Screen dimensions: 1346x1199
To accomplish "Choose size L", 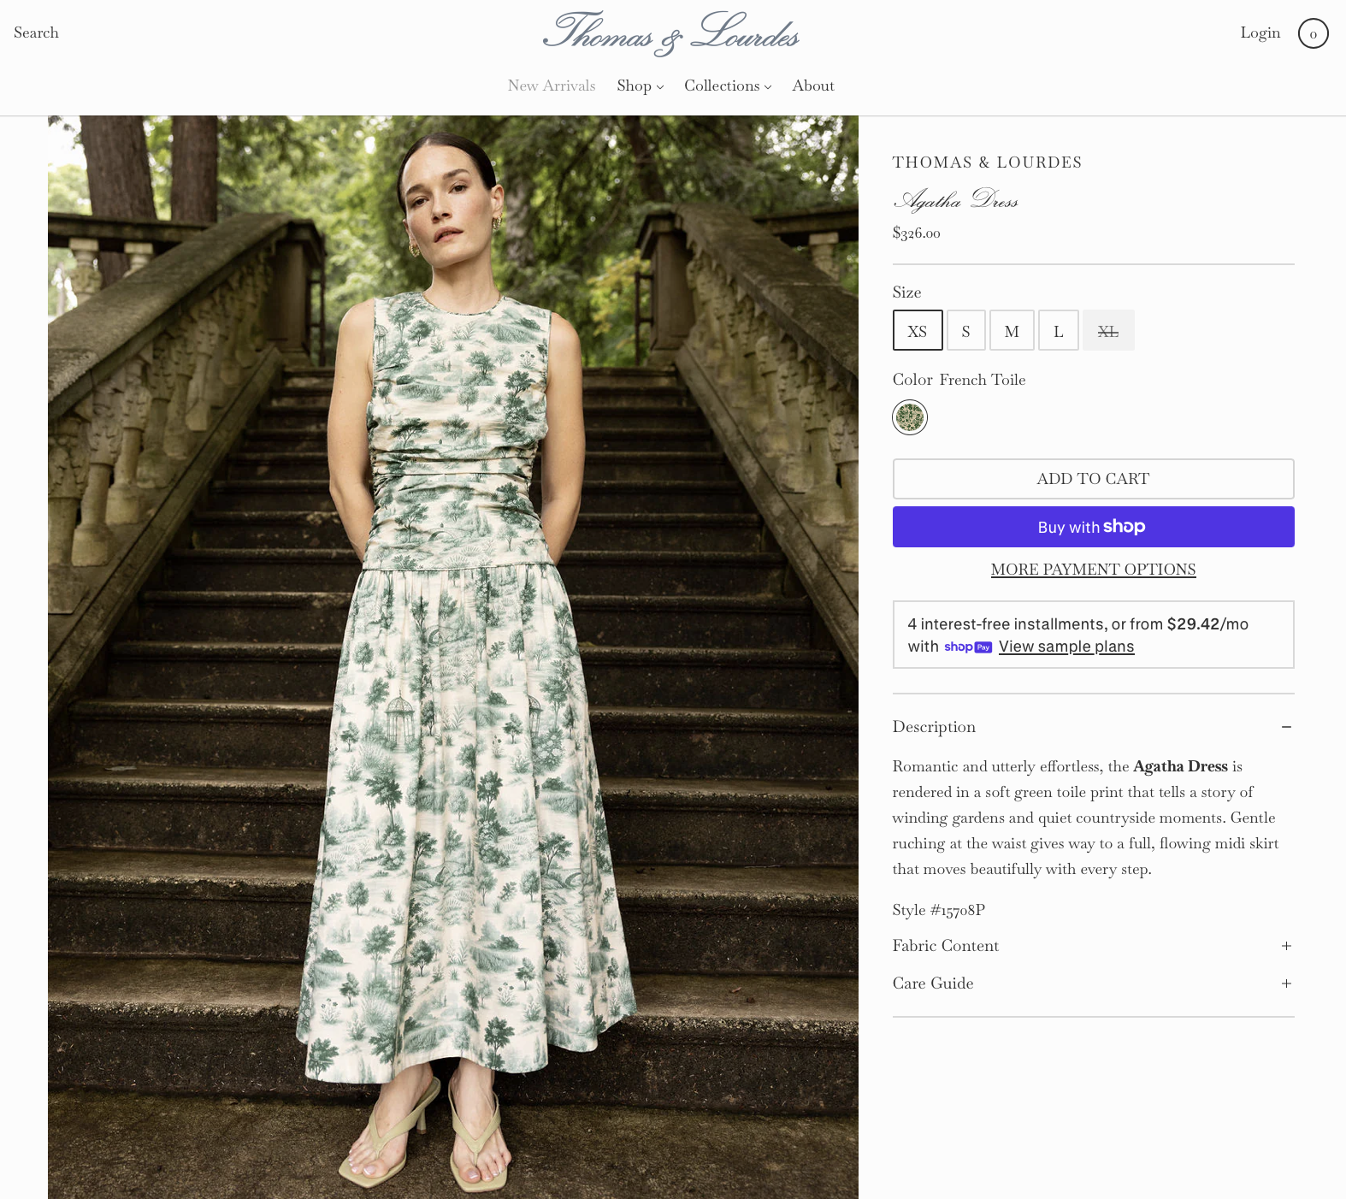I will pos(1059,330).
